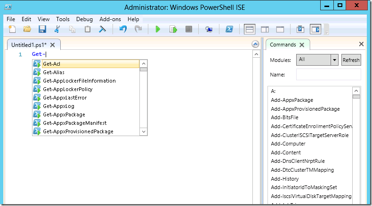Open the Debug menu
Screen dimensions: 372x206
[x=84, y=19]
